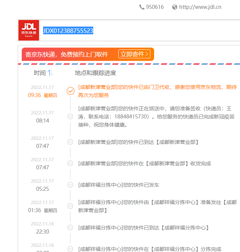Click the 05:25 timestamp

tap(42, 189)
